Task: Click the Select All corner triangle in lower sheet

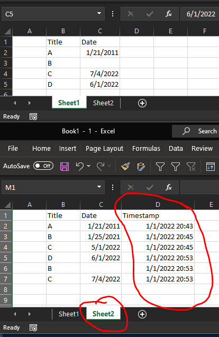Action: 7,205
